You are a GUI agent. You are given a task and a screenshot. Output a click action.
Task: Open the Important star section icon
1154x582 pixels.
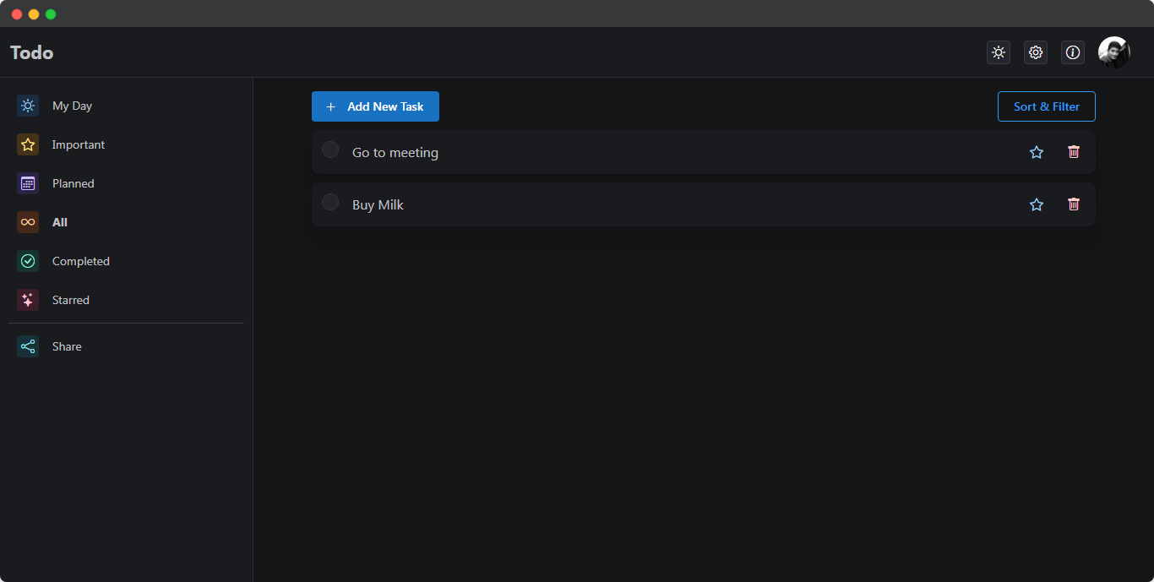tap(27, 144)
